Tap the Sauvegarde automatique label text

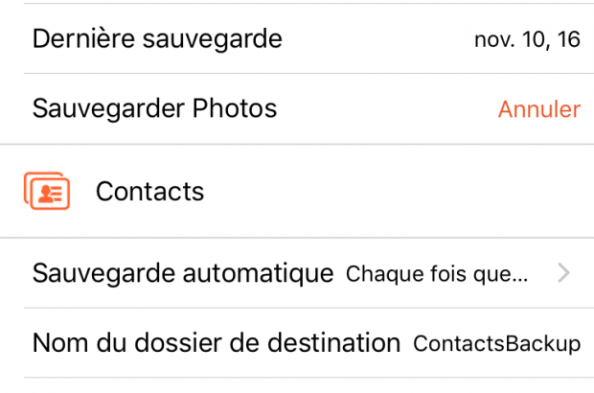(x=183, y=274)
